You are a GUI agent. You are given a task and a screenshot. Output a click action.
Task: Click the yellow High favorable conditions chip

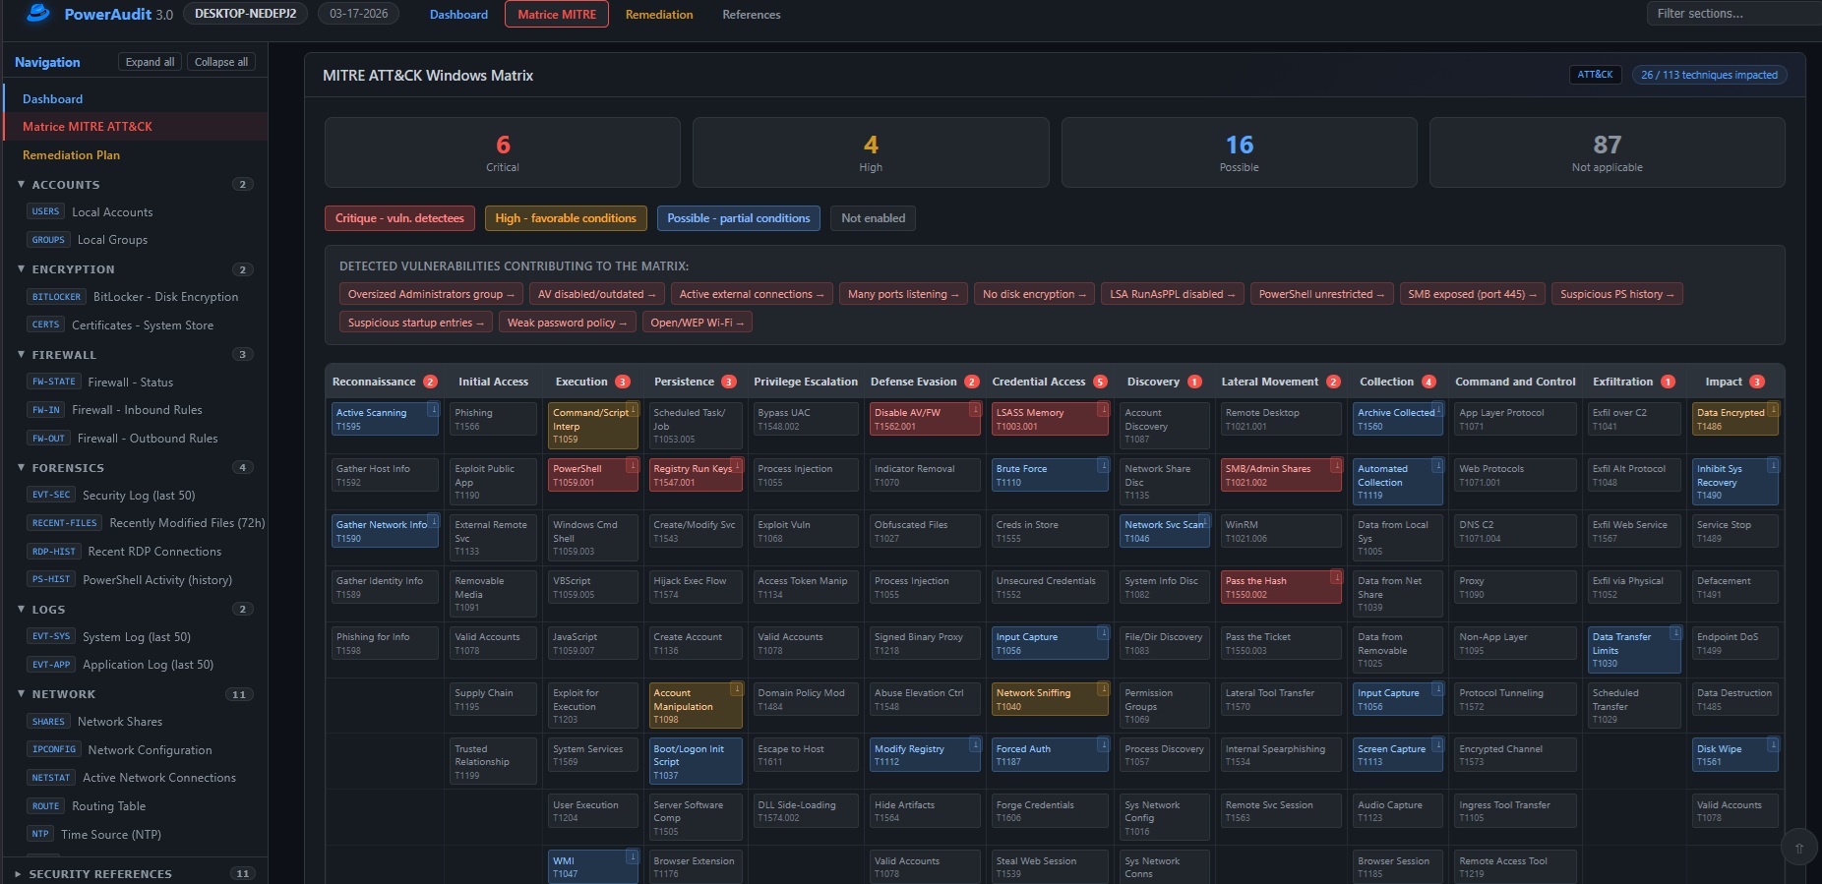pos(566,218)
